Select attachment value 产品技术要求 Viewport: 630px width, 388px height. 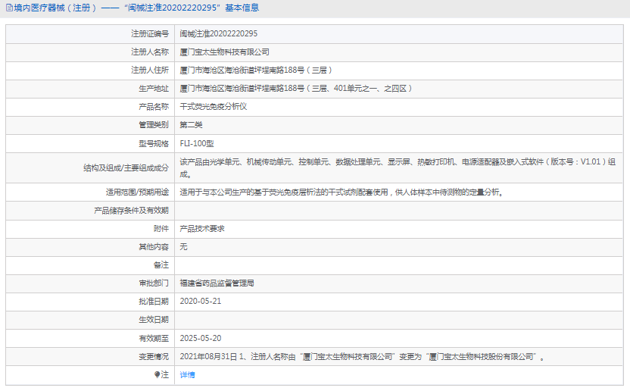coord(202,229)
